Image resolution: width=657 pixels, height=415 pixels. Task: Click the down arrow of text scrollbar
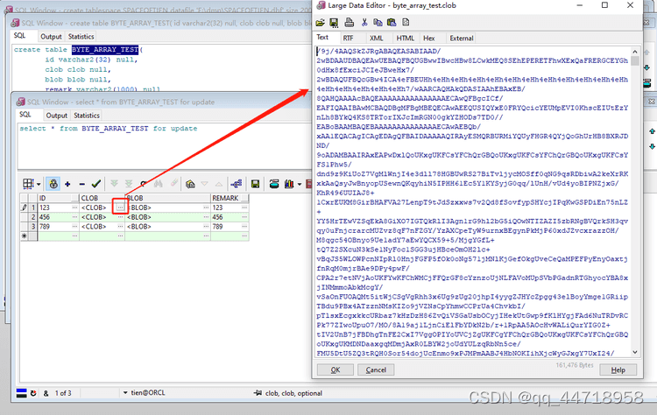click(635, 352)
